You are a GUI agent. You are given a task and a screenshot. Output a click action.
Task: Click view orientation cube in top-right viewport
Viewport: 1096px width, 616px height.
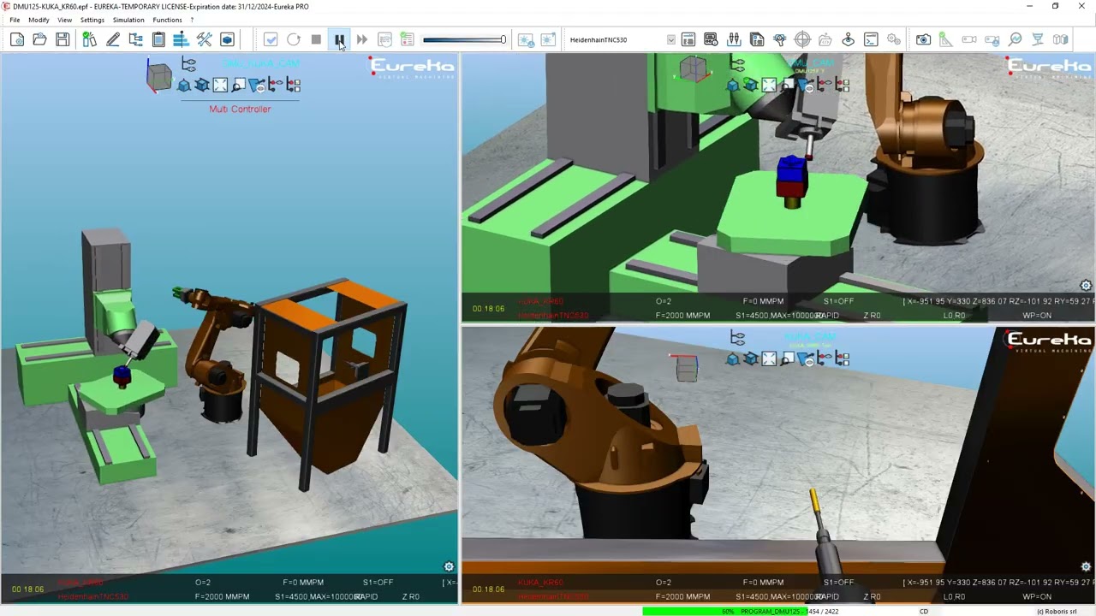693,68
